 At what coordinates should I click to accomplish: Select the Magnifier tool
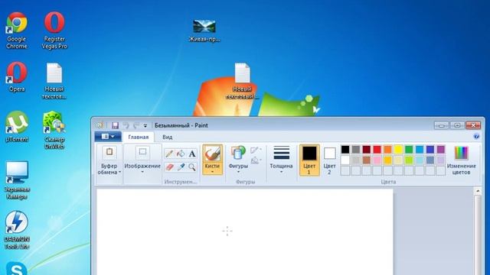click(192, 167)
